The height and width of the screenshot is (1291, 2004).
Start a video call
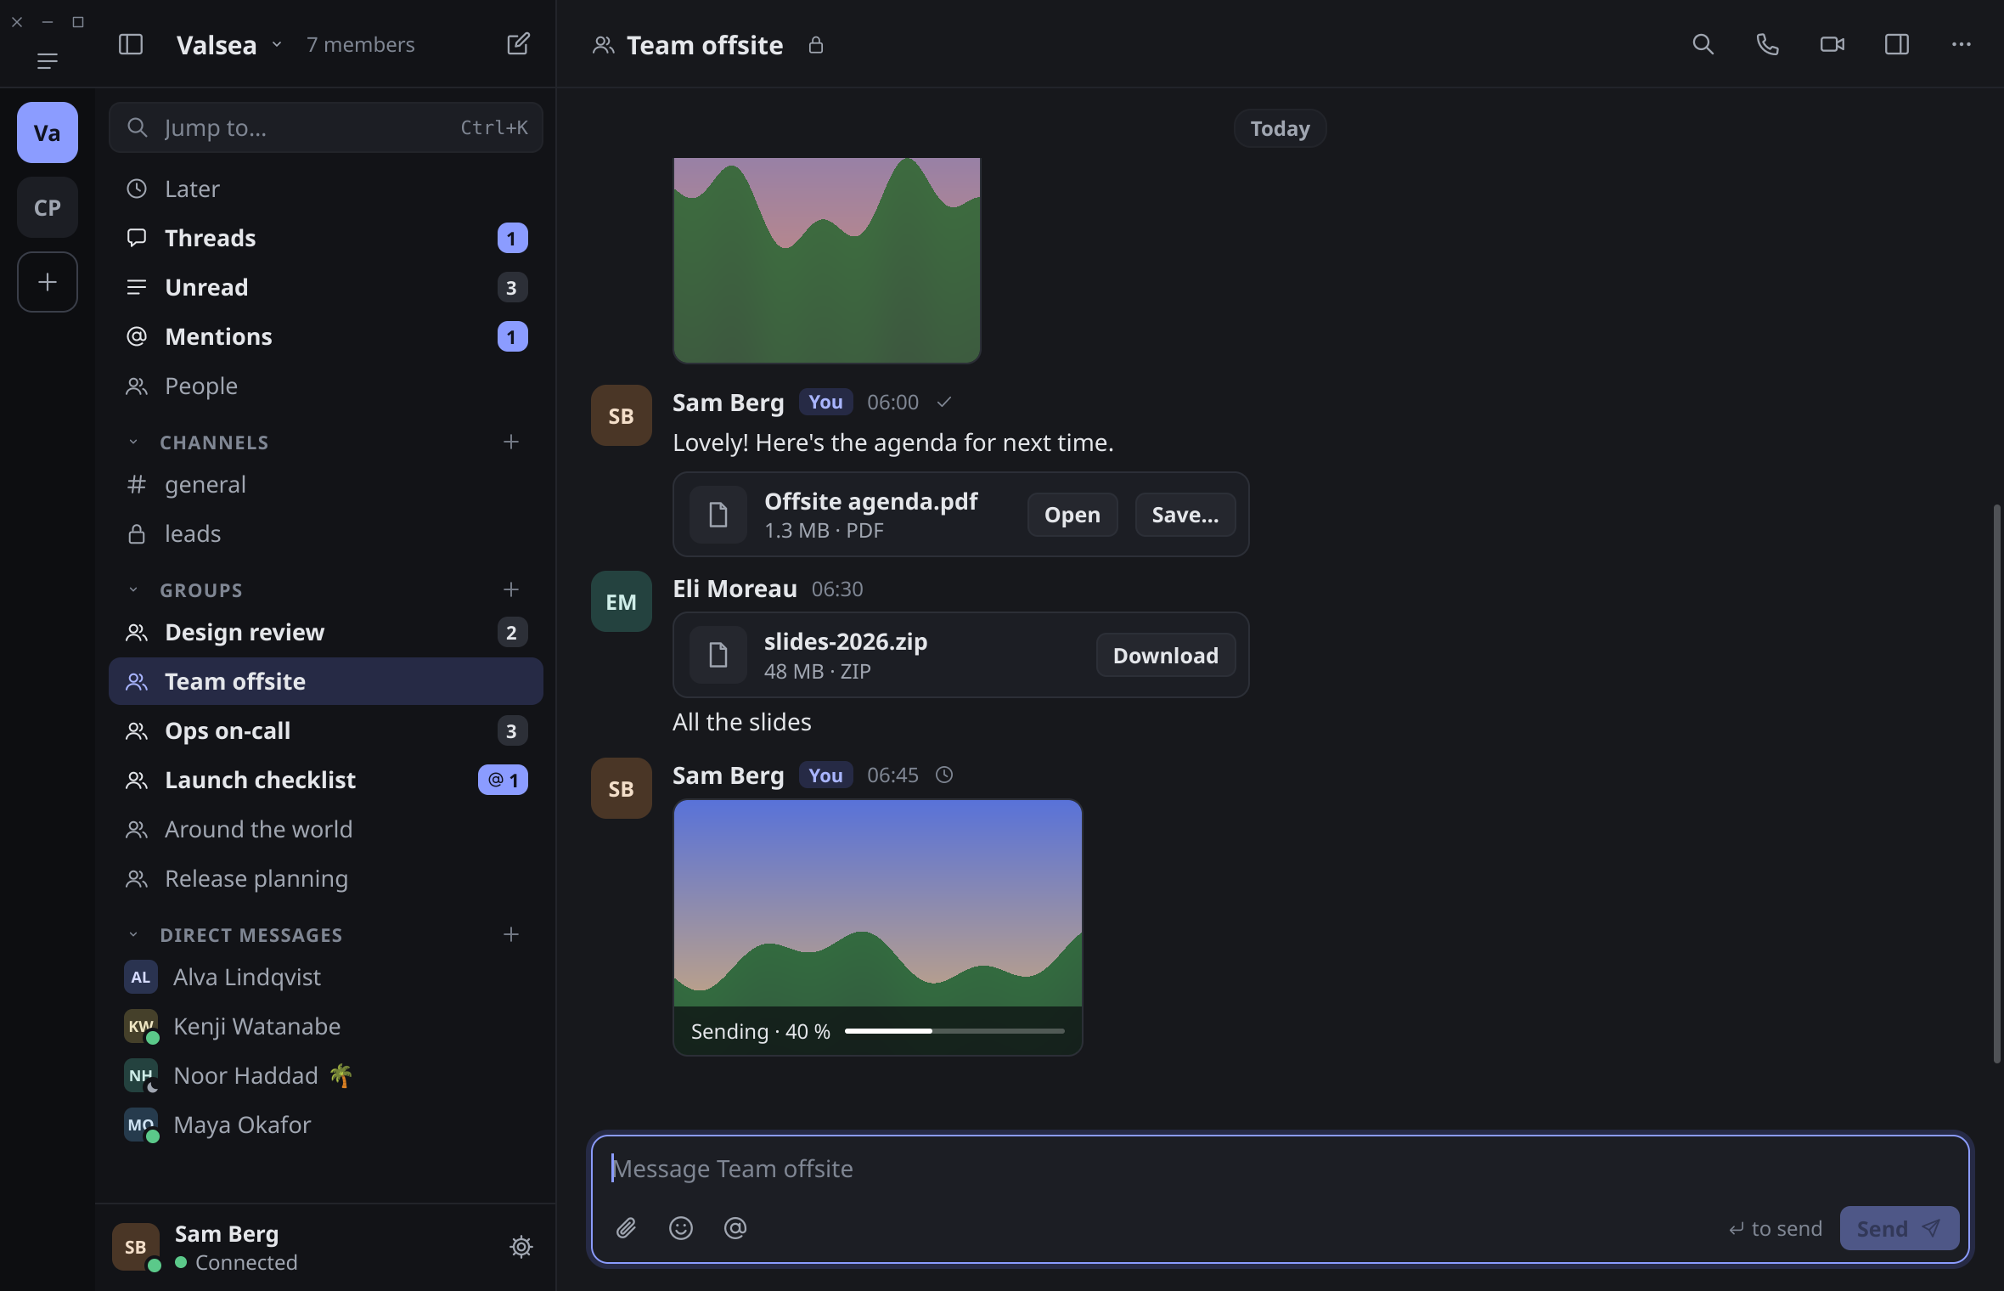click(1832, 44)
